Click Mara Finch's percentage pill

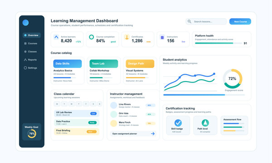[151, 123]
